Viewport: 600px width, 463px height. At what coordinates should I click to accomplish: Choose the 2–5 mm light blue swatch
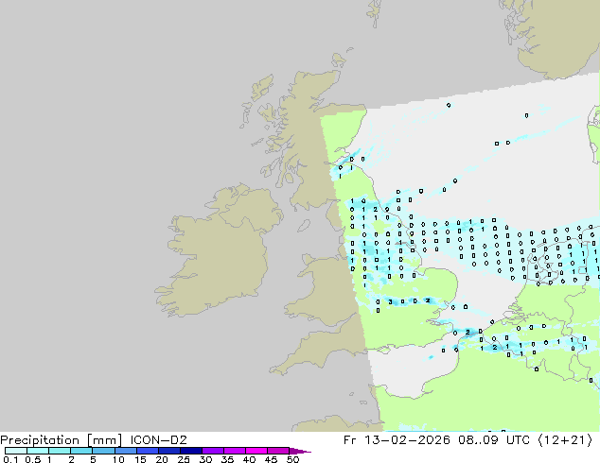pos(81,452)
